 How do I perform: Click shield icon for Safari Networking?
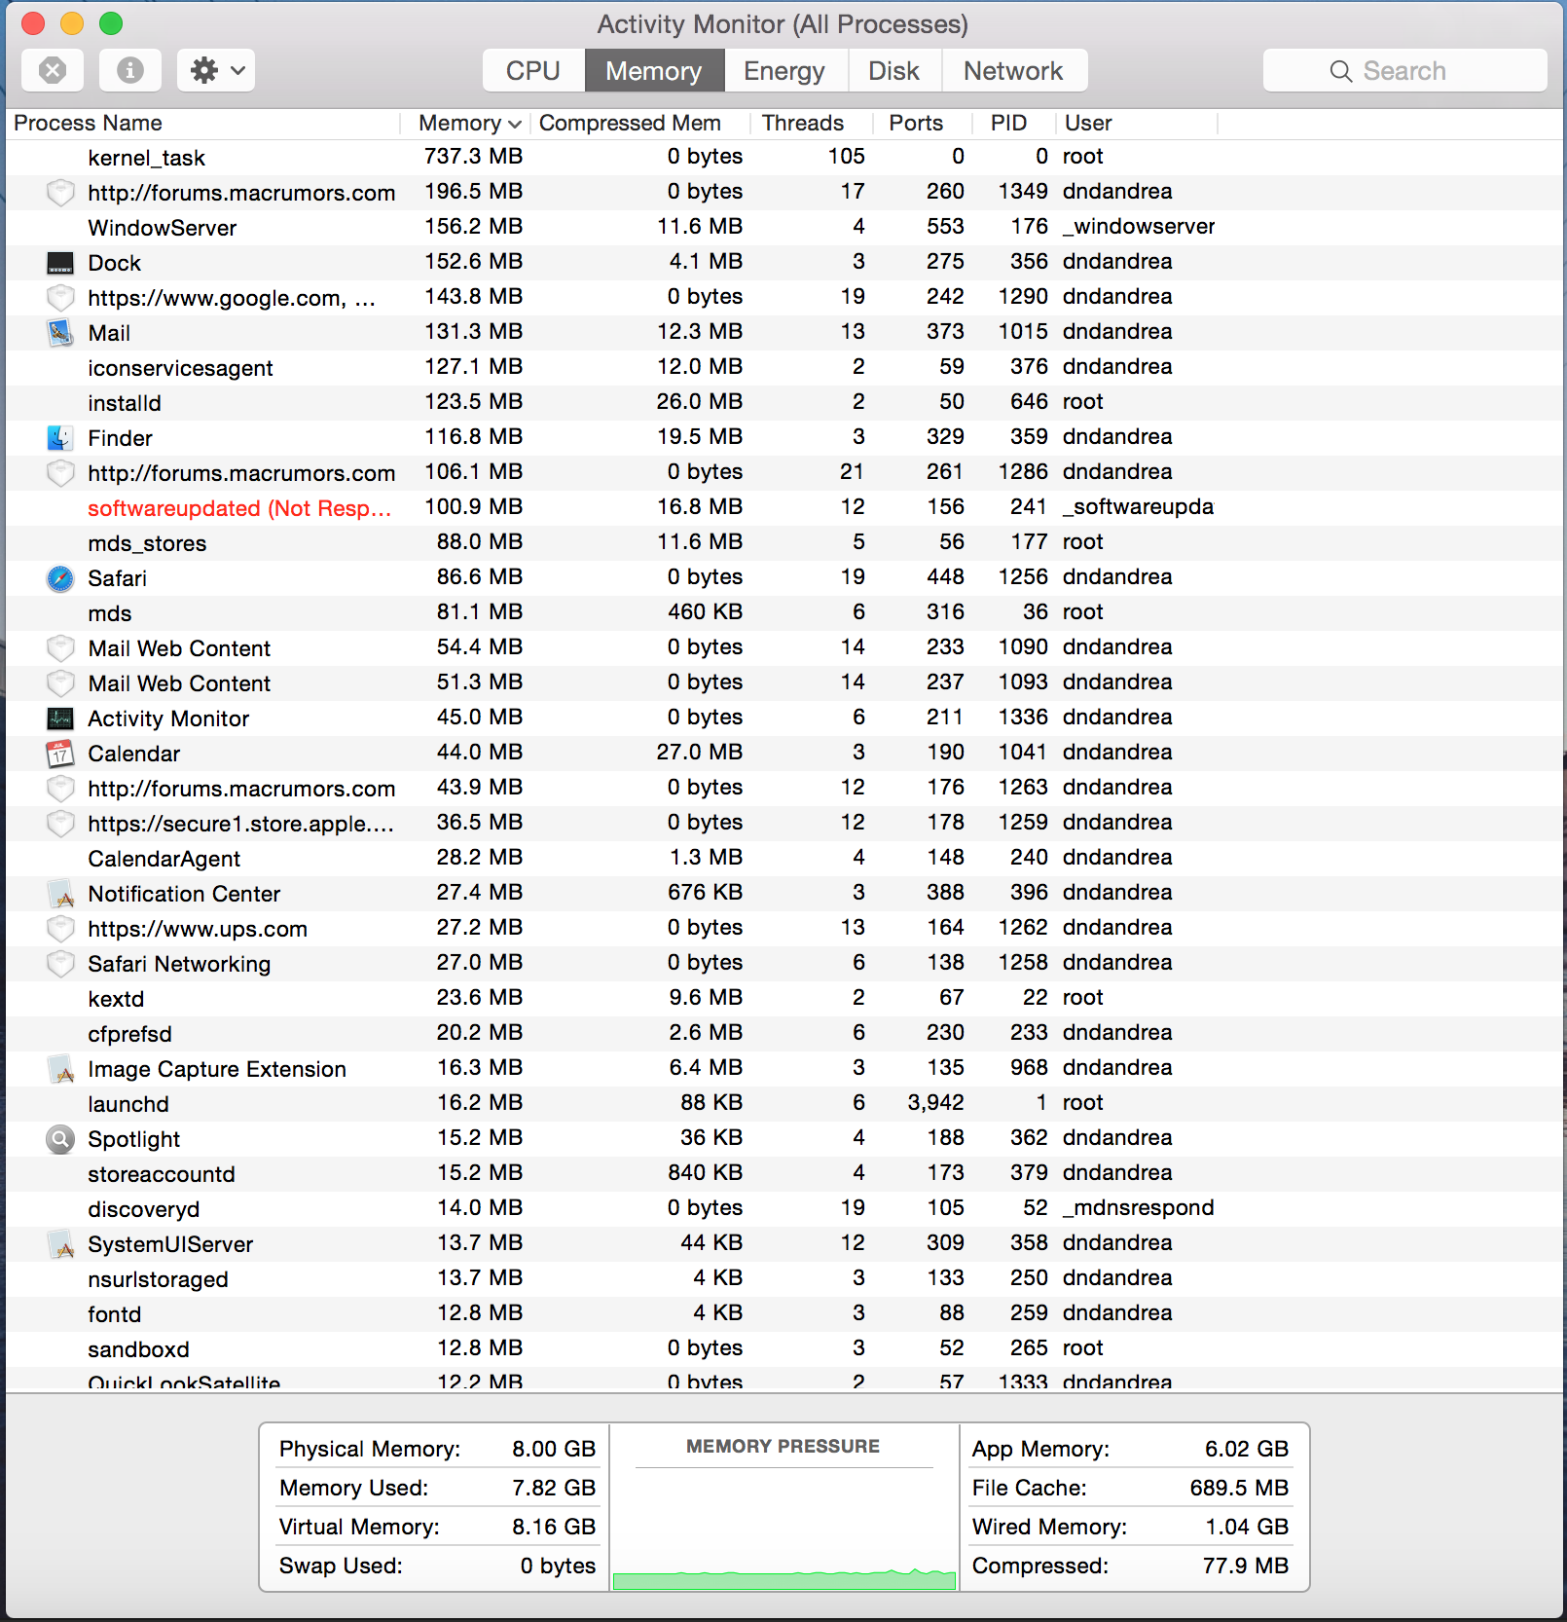pyautogui.click(x=60, y=964)
